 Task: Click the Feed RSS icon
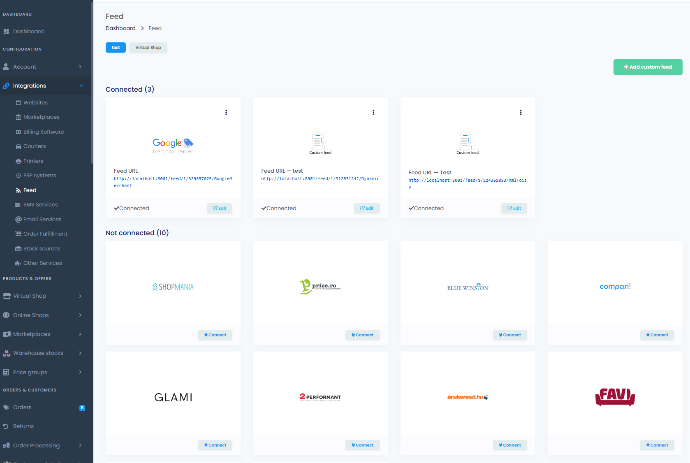pos(18,190)
